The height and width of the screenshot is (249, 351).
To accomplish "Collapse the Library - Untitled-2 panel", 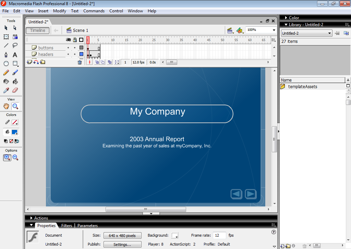I will (286, 25).
